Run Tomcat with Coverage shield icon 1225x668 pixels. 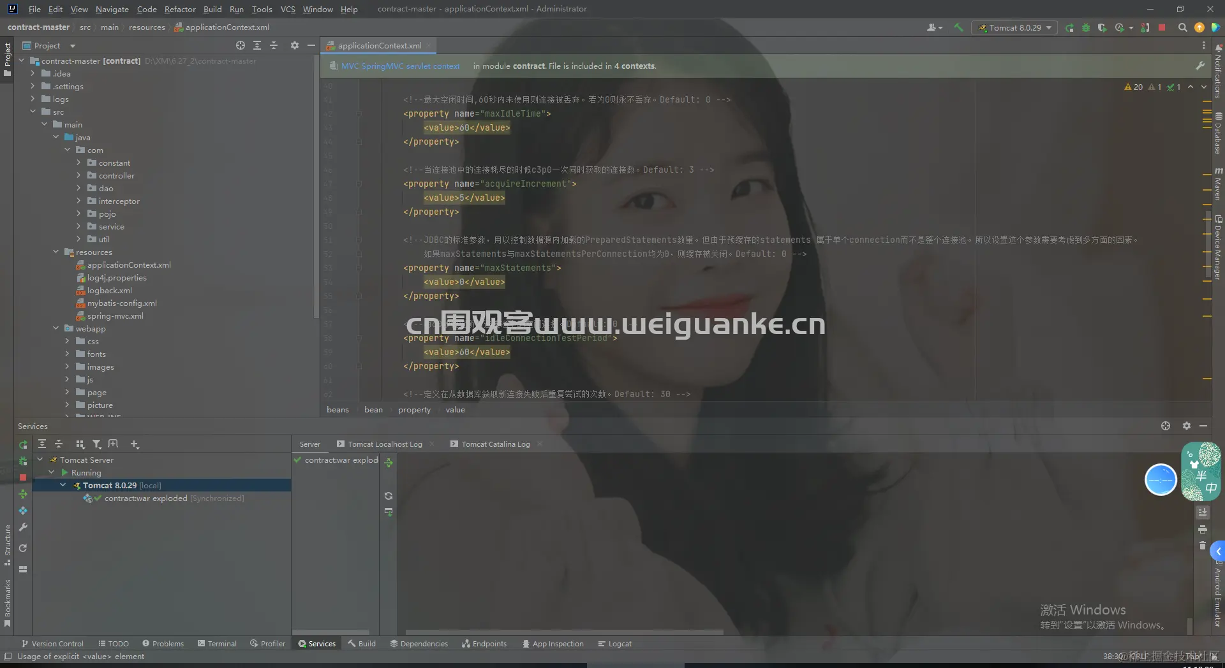click(x=1102, y=27)
